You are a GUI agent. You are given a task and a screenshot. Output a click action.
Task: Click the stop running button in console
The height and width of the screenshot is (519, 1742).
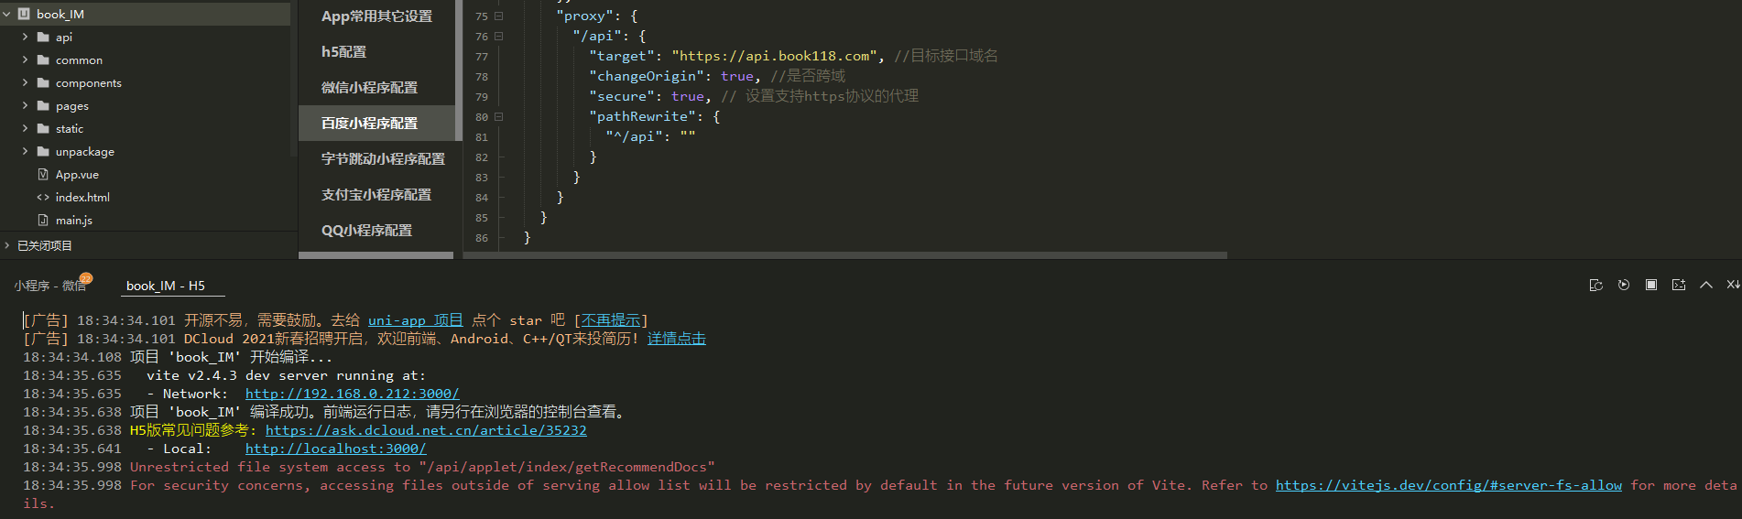tap(1651, 285)
